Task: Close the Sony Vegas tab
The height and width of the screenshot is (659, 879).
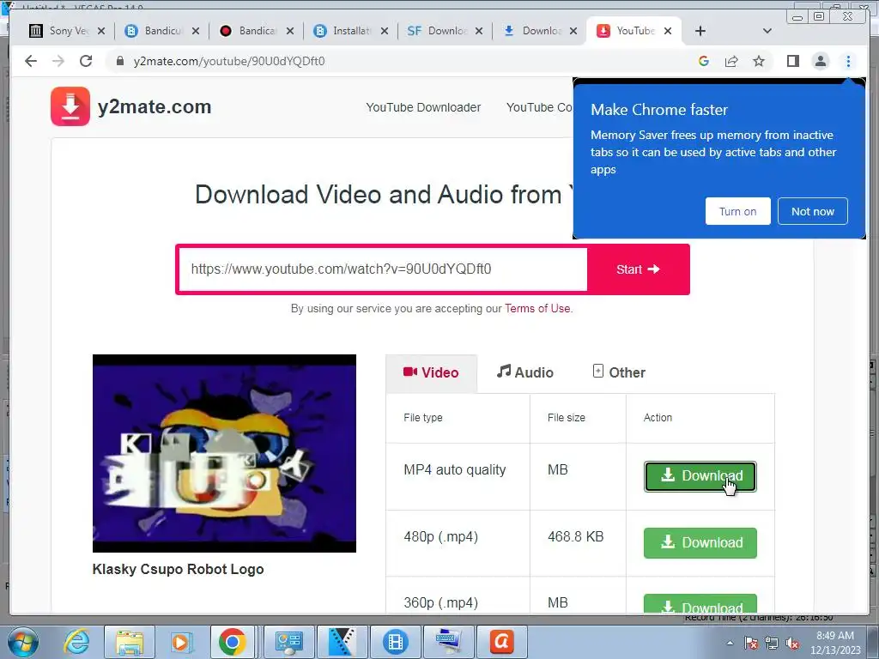Action: point(101,31)
